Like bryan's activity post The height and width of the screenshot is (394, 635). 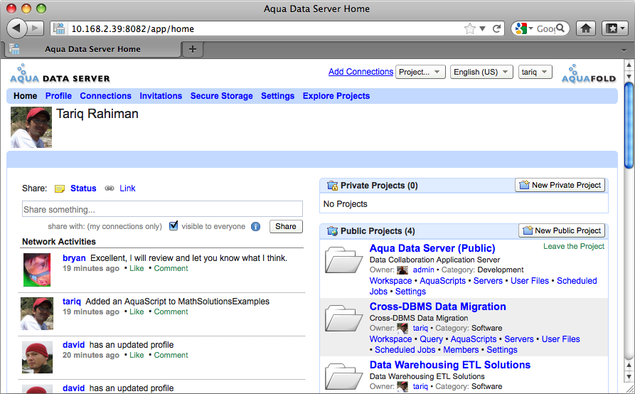pyautogui.click(x=137, y=268)
